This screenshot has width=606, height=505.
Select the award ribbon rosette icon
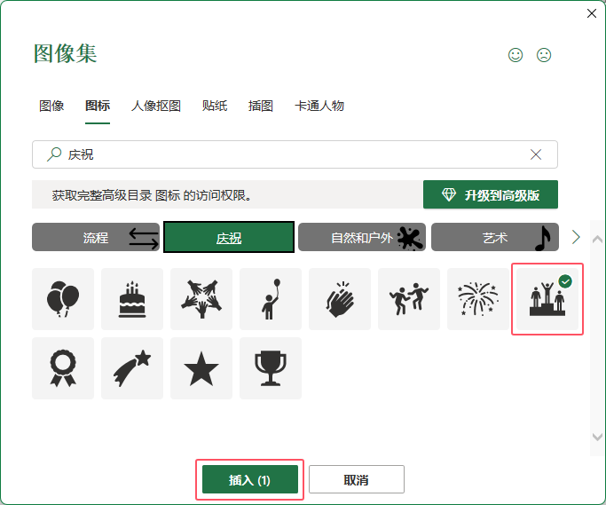click(x=63, y=368)
